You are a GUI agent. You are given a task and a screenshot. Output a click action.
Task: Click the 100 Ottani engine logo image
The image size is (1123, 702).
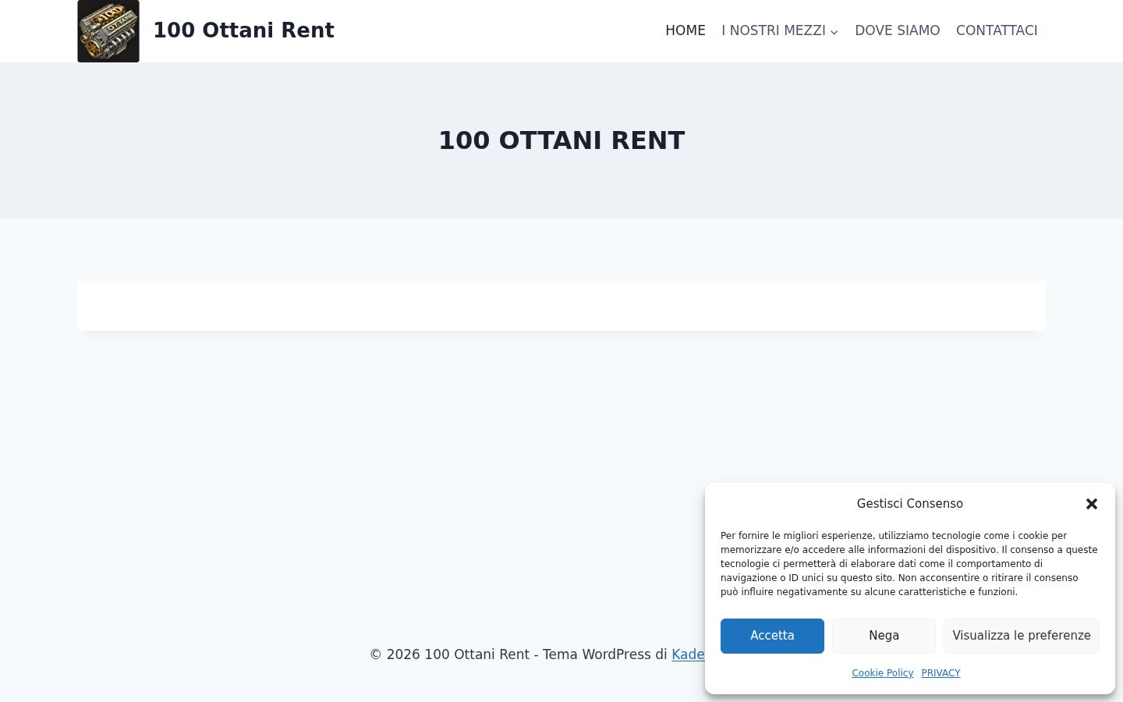[x=108, y=31]
